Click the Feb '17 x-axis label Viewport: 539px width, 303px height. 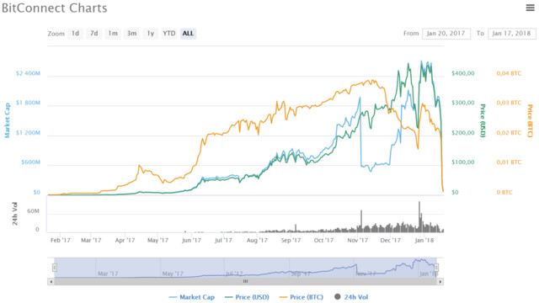pos(61,240)
